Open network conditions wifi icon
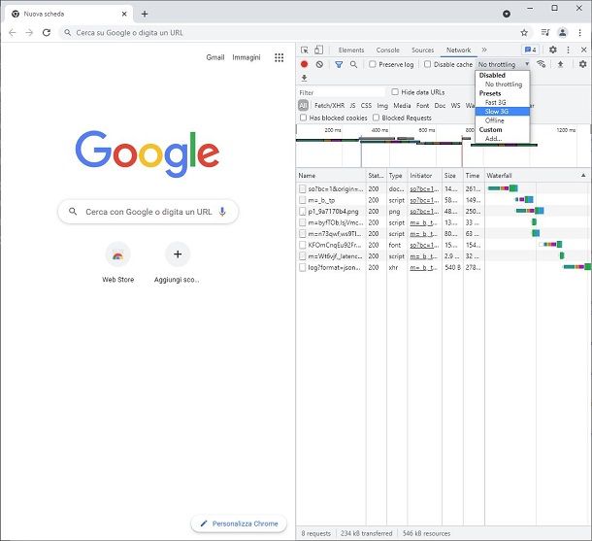 pyautogui.click(x=541, y=64)
